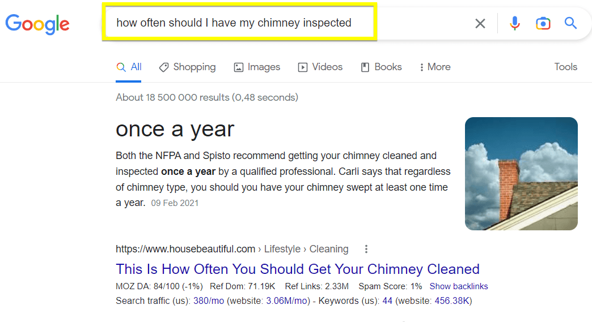This screenshot has width=592, height=322.
Task: Switch to the Shopping tab
Action: click(x=188, y=67)
